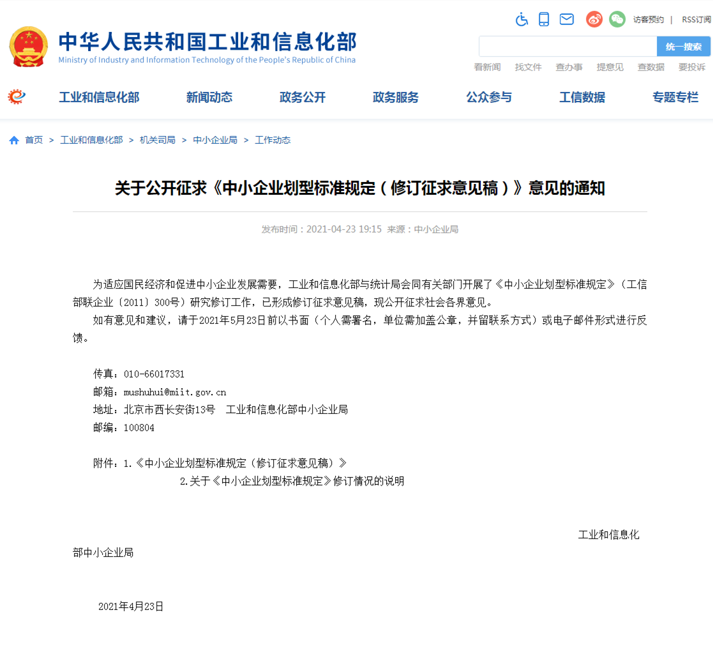Click the gear swirl icon beside navigation
The width and height of the screenshot is (713, 661).
tap(17, 96)
